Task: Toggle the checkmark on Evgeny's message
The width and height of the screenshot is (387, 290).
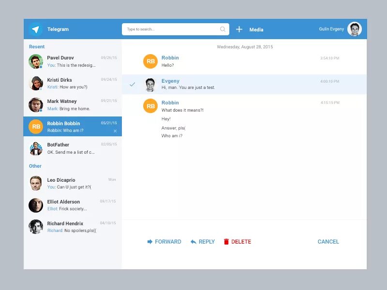Action: click(132, 84)
